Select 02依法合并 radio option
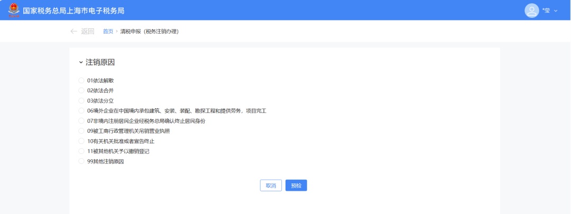571x214 pixels. click(x=81, y=91)
